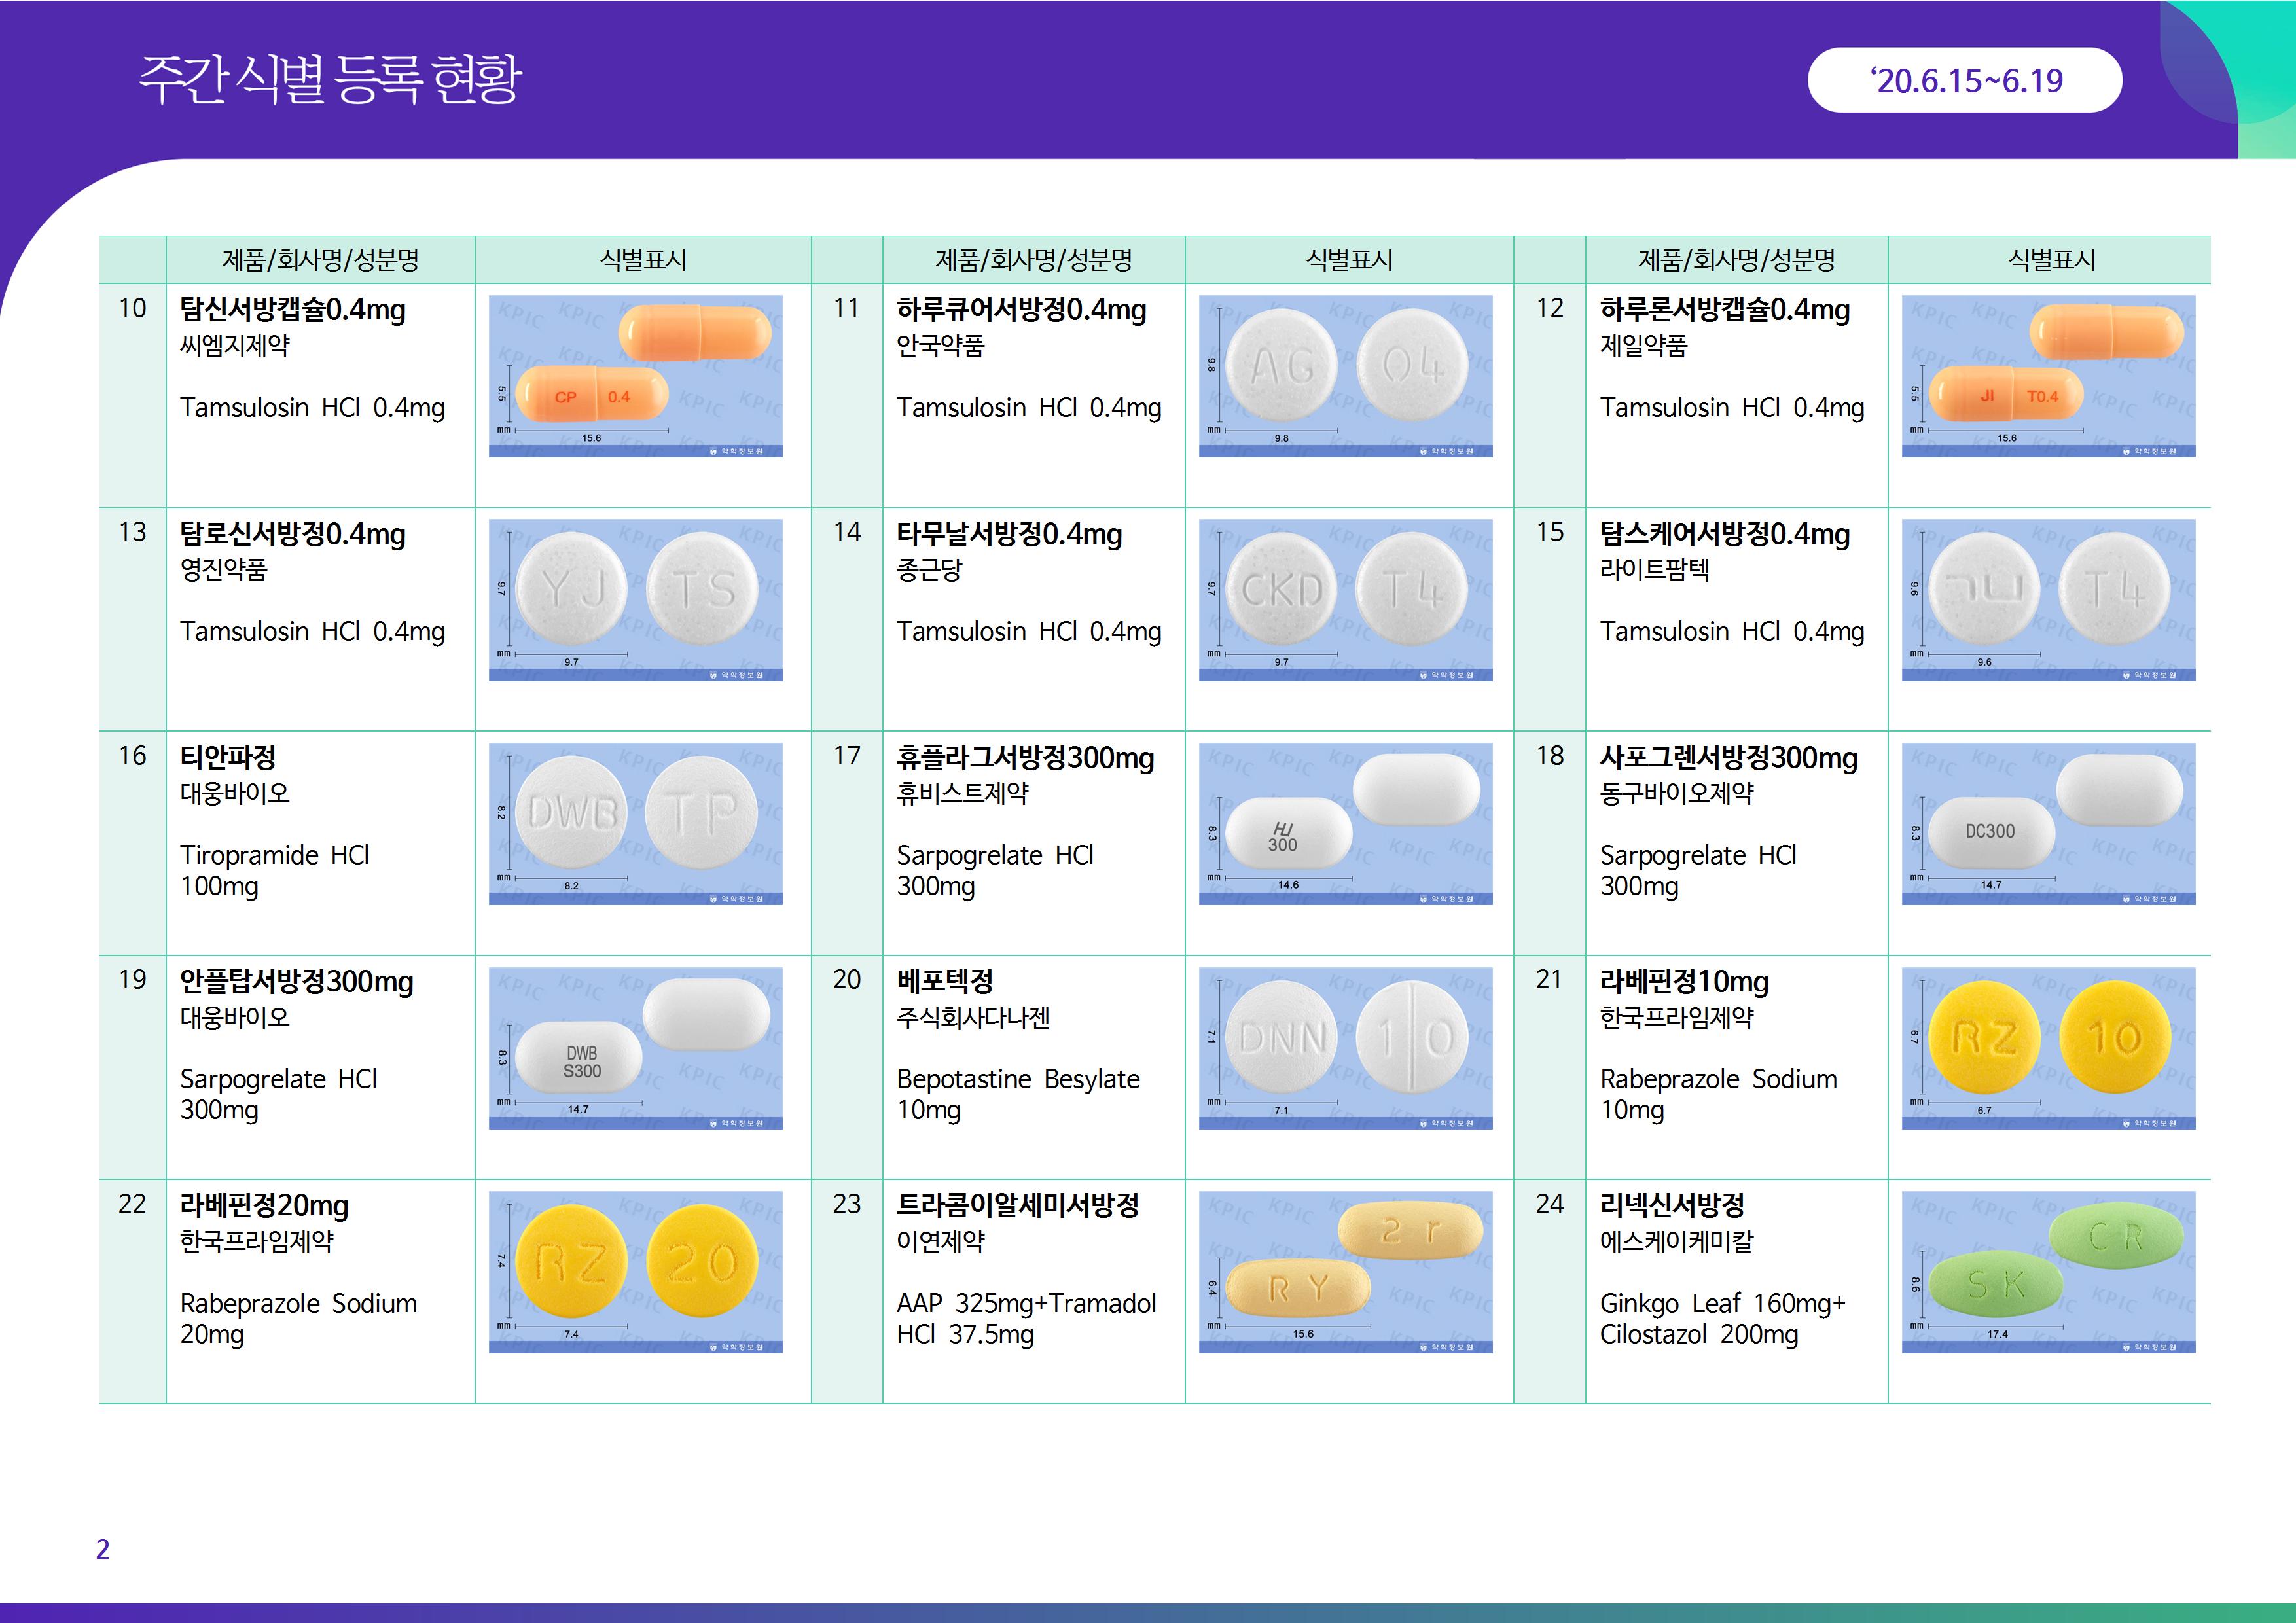Click the HU 300 oblong tablet image
This screenshot has height=1623, width=2296.
click(x=1345, y=824)
